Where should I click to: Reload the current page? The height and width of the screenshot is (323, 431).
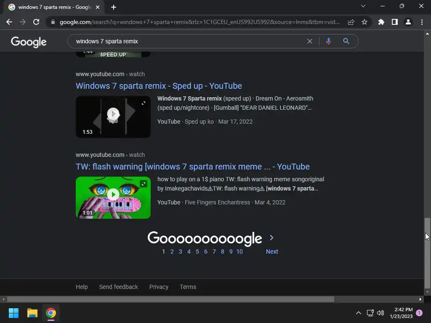[x=36, y=22]
